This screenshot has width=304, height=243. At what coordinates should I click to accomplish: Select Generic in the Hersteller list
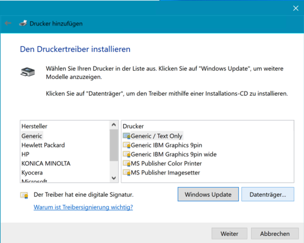(x=32, y=136)
